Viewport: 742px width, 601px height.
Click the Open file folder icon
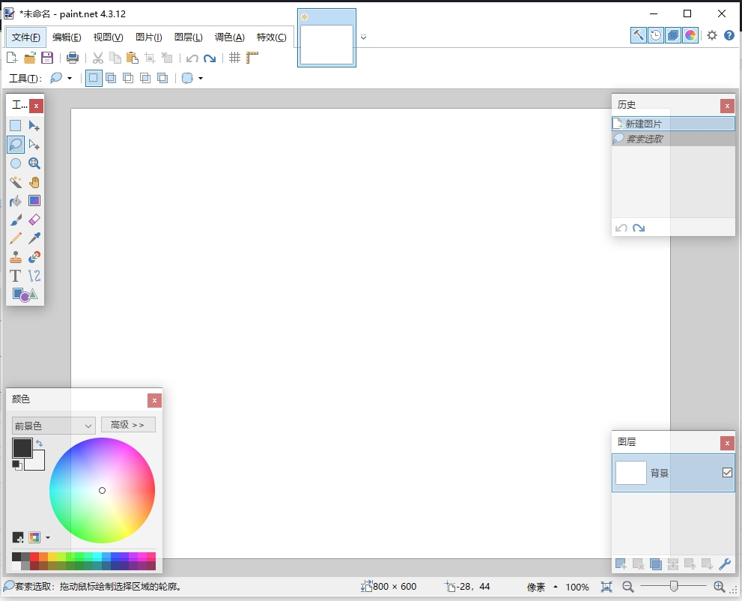pyautogui.click(x=30, y=58)
